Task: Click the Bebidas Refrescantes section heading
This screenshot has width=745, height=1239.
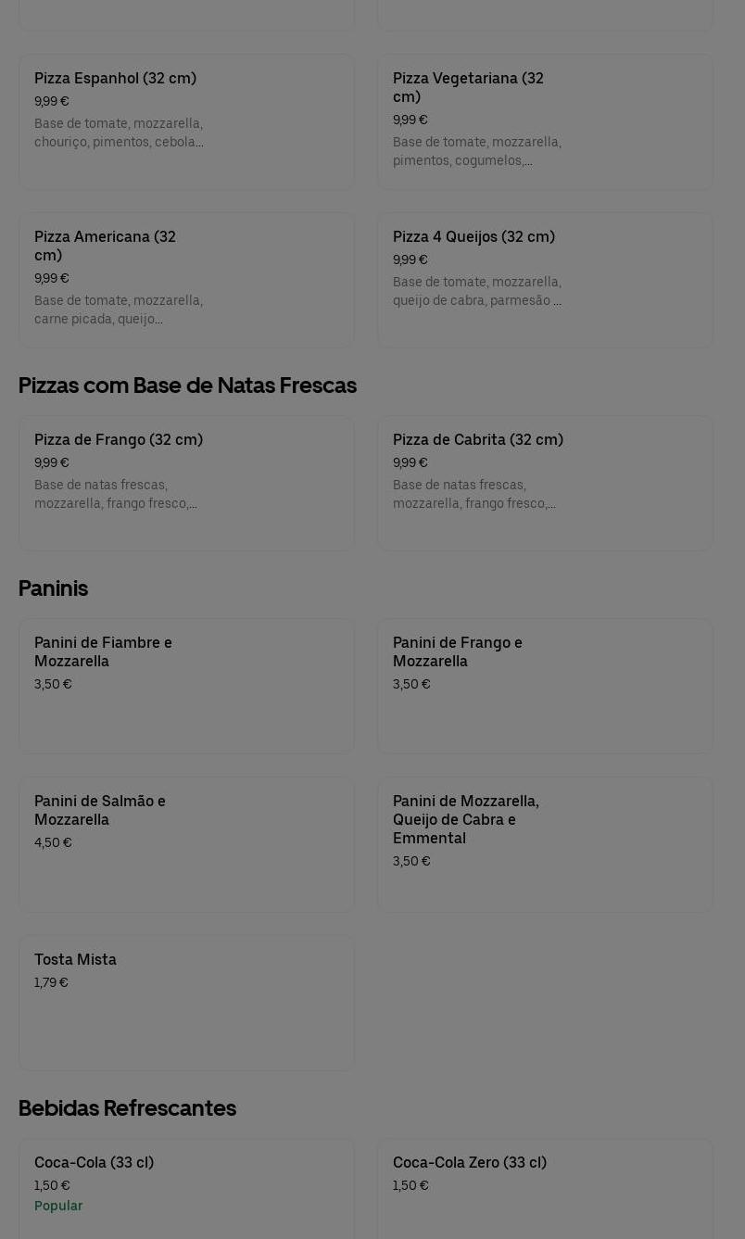Action: [x=127, y=1108]
